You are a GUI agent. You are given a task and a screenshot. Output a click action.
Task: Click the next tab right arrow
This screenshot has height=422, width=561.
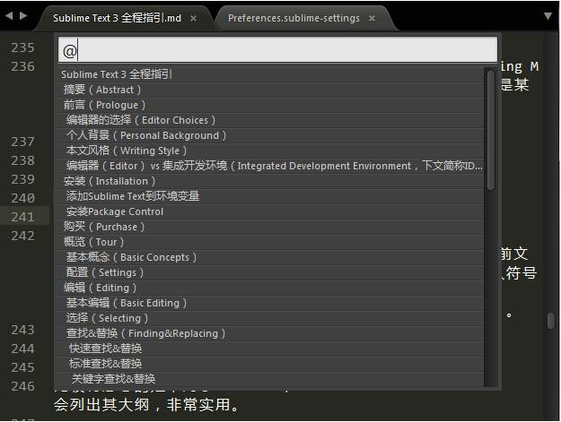(x=23, y=16)
